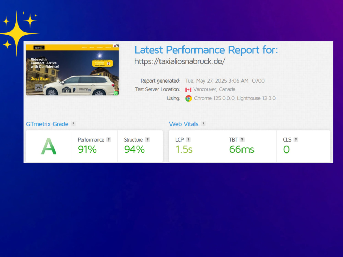The width and height of the screenshot is (343, 257).
Task: Click the A grade letter
Action: tap(49, 147)
